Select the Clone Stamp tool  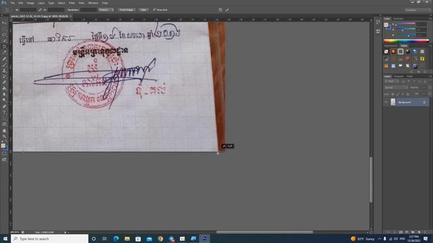[4, 70]
